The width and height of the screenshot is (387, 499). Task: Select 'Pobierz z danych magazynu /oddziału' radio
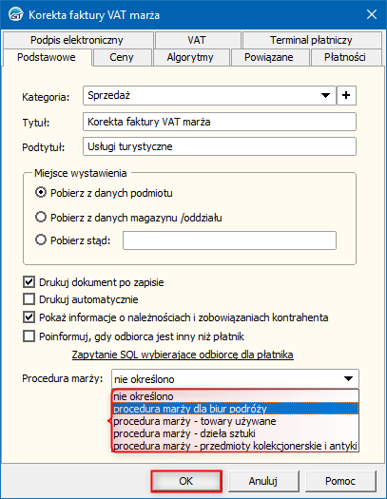pyautogui.click(x=41, y=218)
